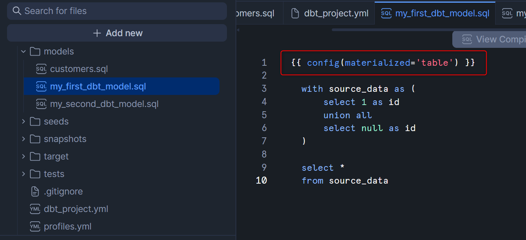Click the tests folder icon
Viewport: 526px width, 240px height.
click(35, 174)
